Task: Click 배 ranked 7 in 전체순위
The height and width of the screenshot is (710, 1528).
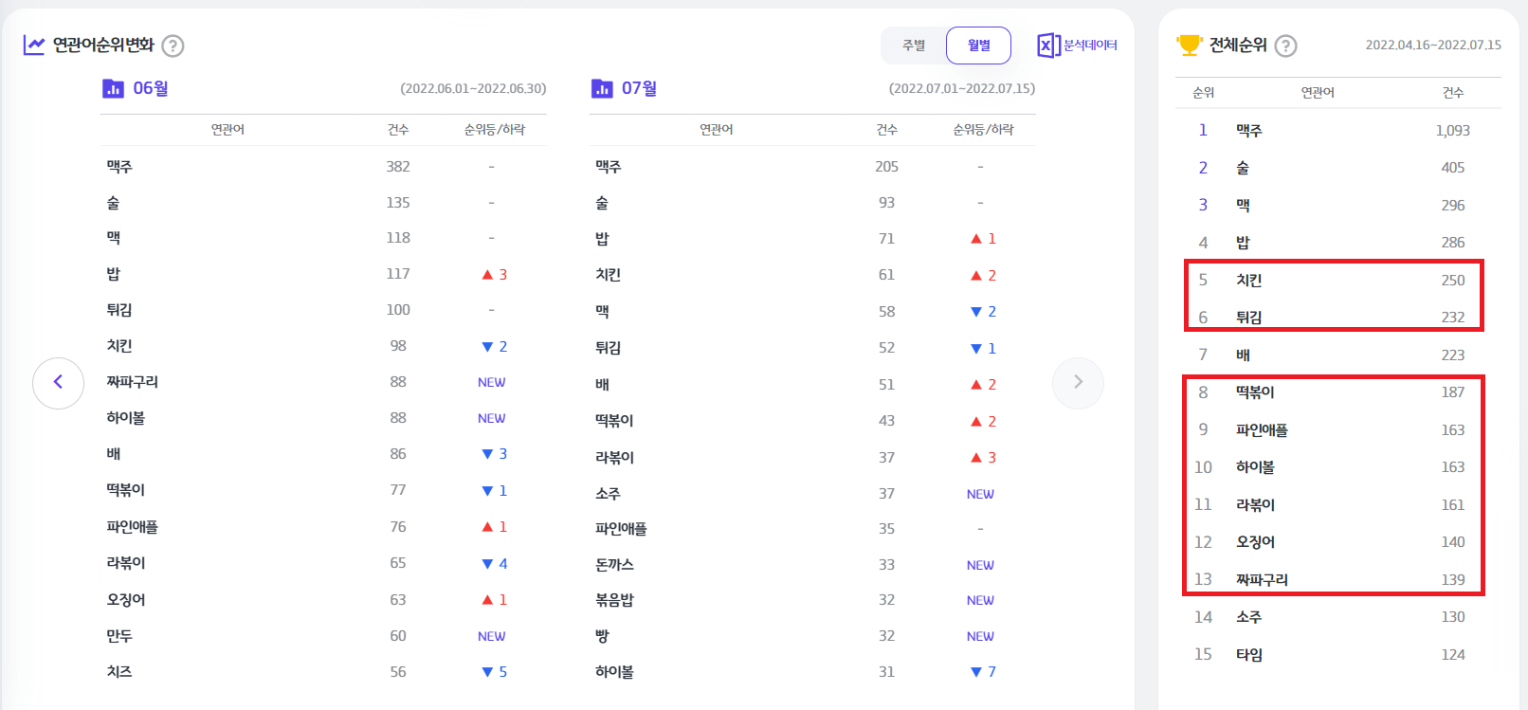Action: tap(1243, 355)
